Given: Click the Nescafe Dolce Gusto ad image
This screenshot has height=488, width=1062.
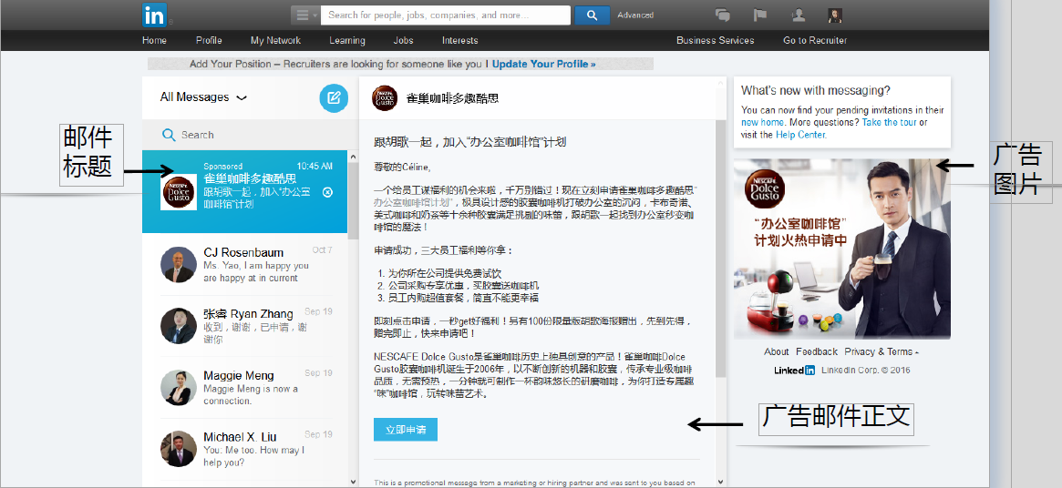Looking at the screenshot, I should (842, 249).
